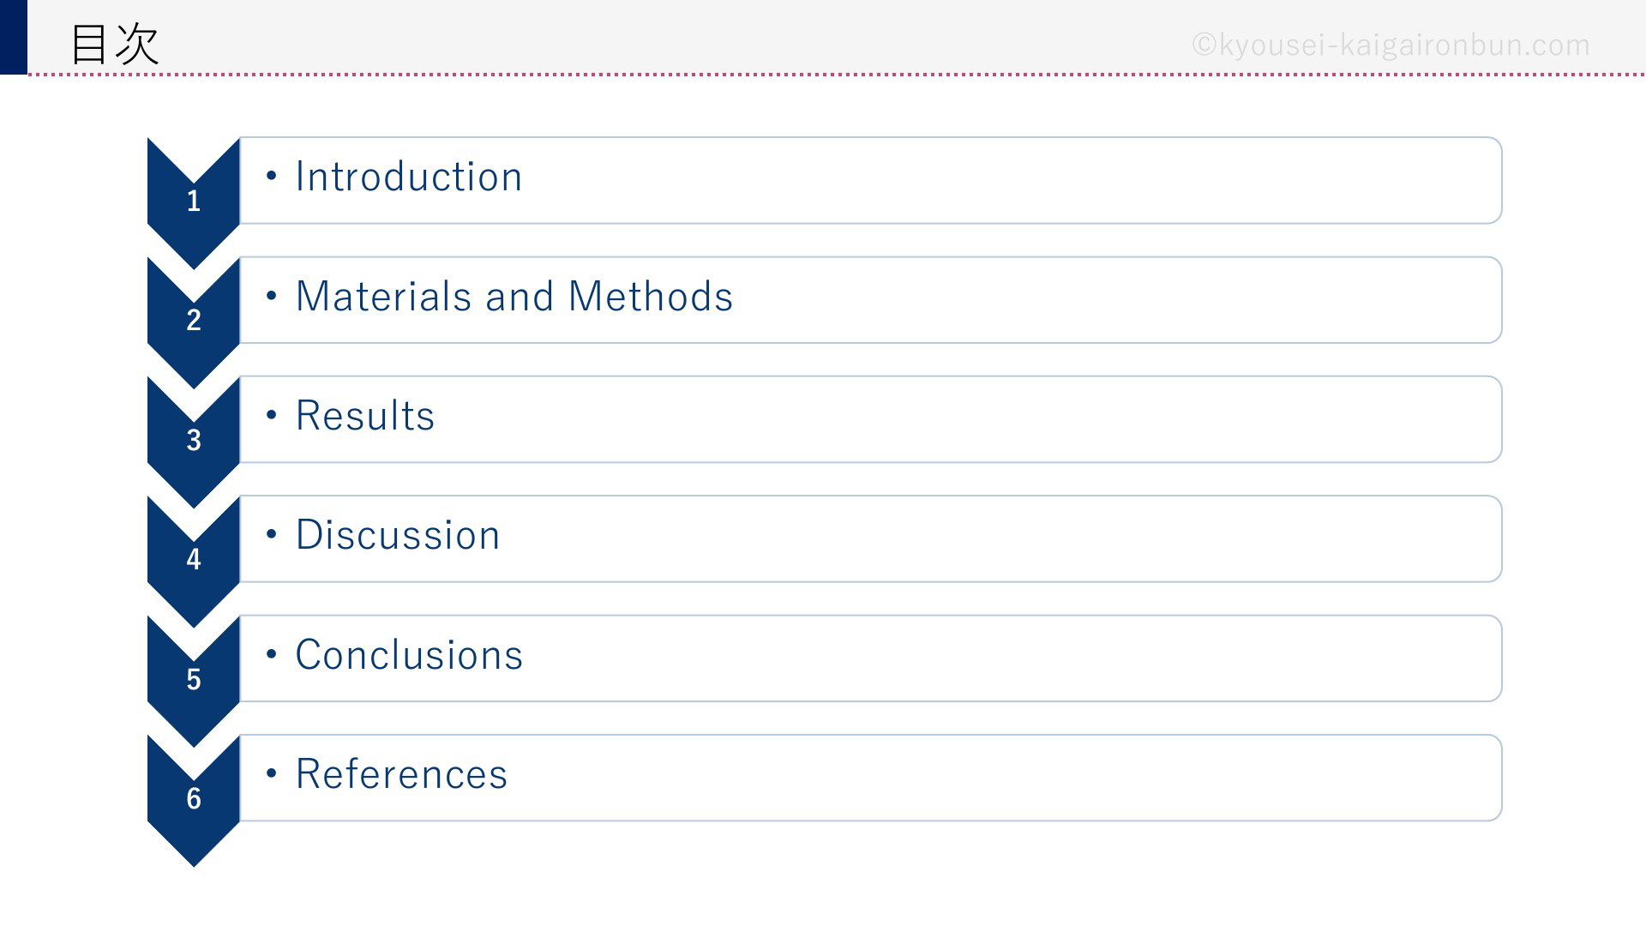The height and width of the screenshot is (926, 1646).
Task: Select the References text
Action: pyautogui.click(x=401, y=774)
